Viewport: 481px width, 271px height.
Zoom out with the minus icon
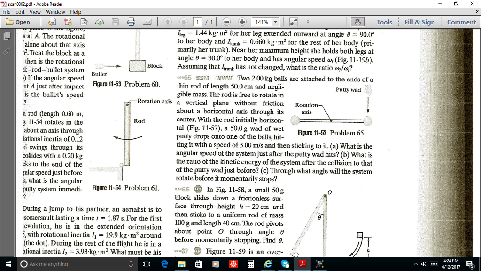pos(226,22)
